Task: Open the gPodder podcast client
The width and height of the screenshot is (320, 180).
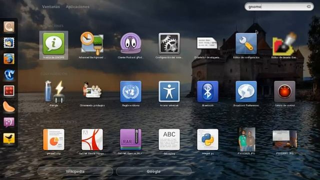Action: pyautogui.click(x=130, y=45)
